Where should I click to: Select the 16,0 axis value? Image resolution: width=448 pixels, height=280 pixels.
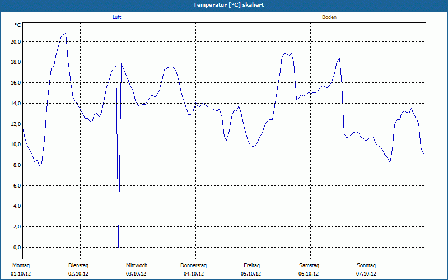coord(16,83)
